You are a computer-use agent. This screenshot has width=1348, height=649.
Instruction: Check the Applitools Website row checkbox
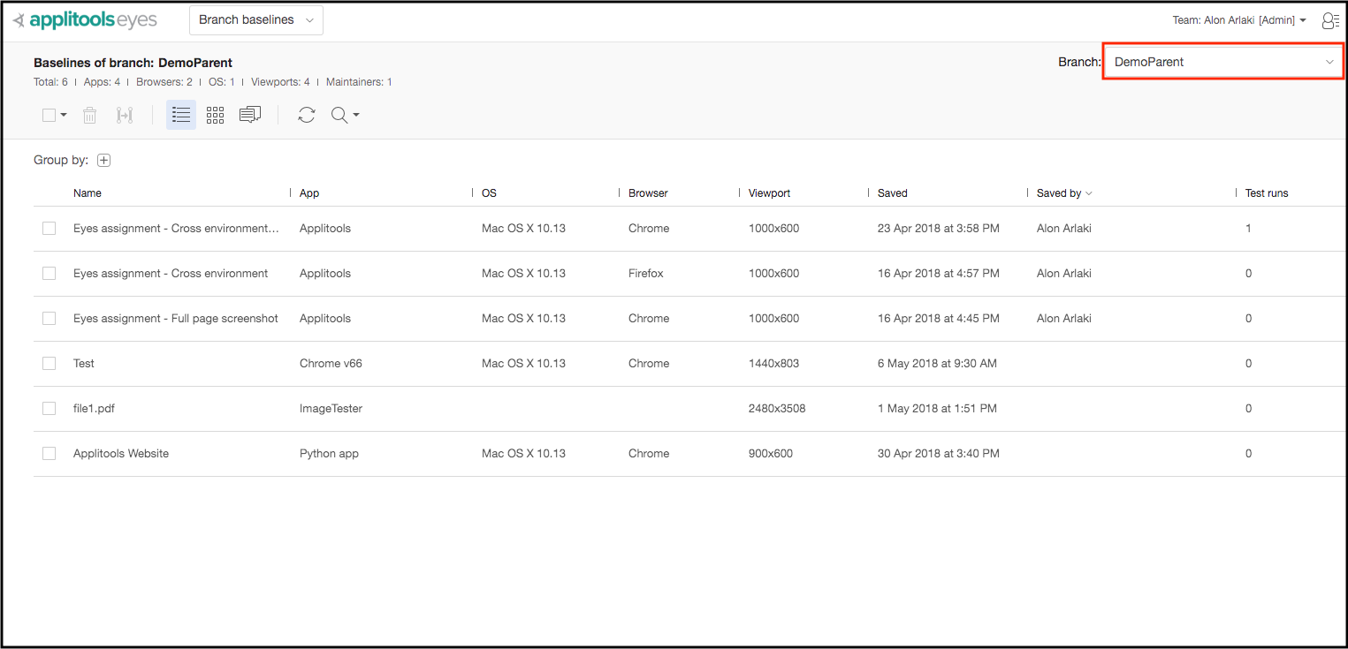pos(50,453)
